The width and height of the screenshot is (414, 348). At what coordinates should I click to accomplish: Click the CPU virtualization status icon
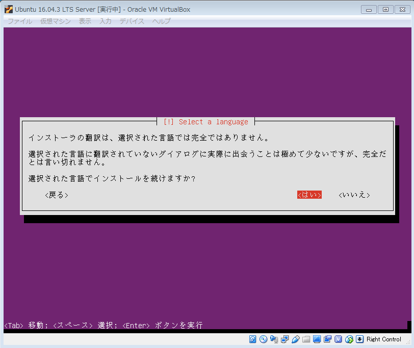[338, 339]
